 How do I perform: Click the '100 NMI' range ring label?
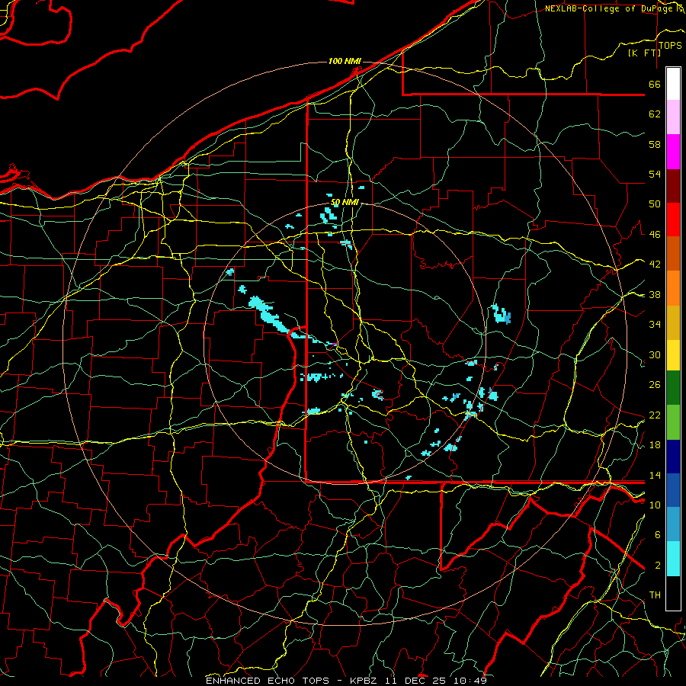[345, 61]
